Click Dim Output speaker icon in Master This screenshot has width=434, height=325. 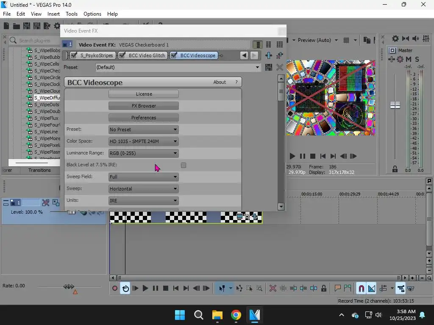click(x=415, y=39)
